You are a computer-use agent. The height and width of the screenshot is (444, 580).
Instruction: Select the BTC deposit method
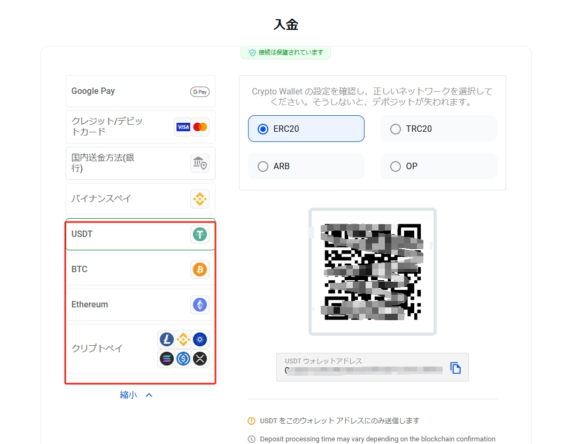pyautogui.click(x=80, y=269)
